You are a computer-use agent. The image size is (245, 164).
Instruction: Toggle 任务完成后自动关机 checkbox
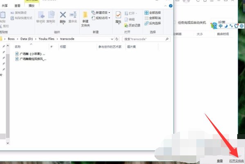[175, 23]
